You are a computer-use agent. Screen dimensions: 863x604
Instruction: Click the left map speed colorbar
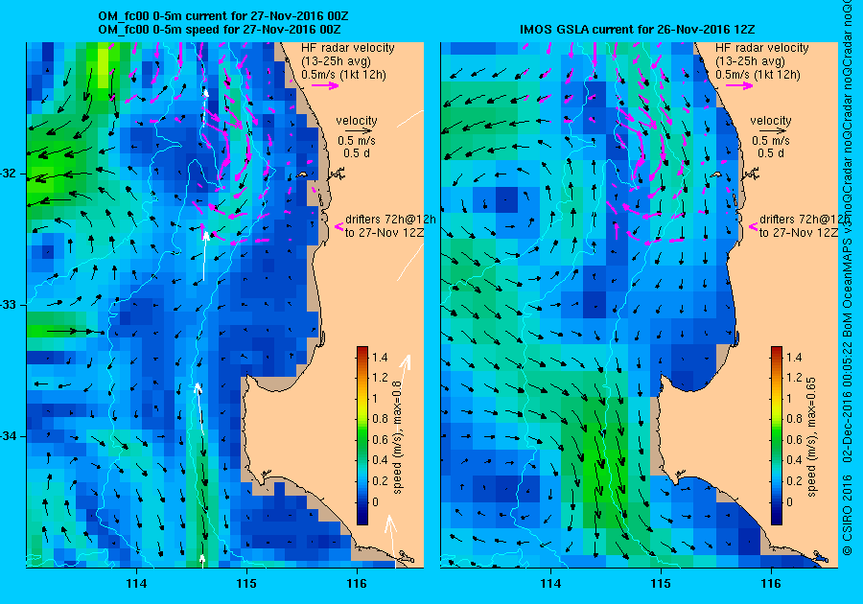pos(362,435)
